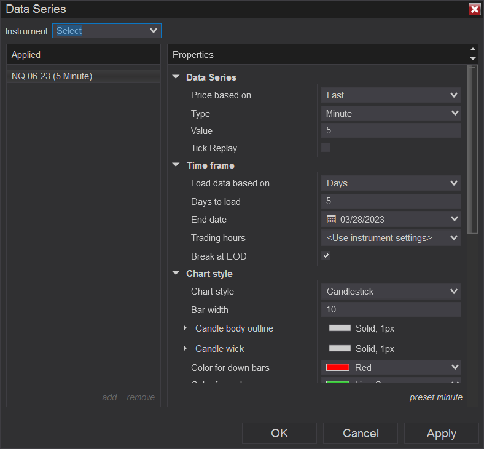Image resolution: width=484 pixels, height=449 pixels.
Task: Enable the Tick Replay checkbox
Action: tap(326, 148)
